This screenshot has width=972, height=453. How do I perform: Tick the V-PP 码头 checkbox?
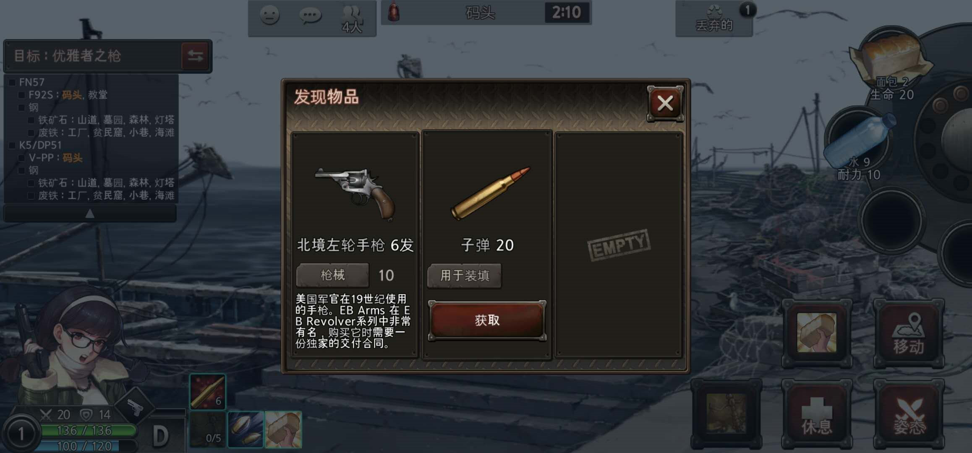pos(22,158)
